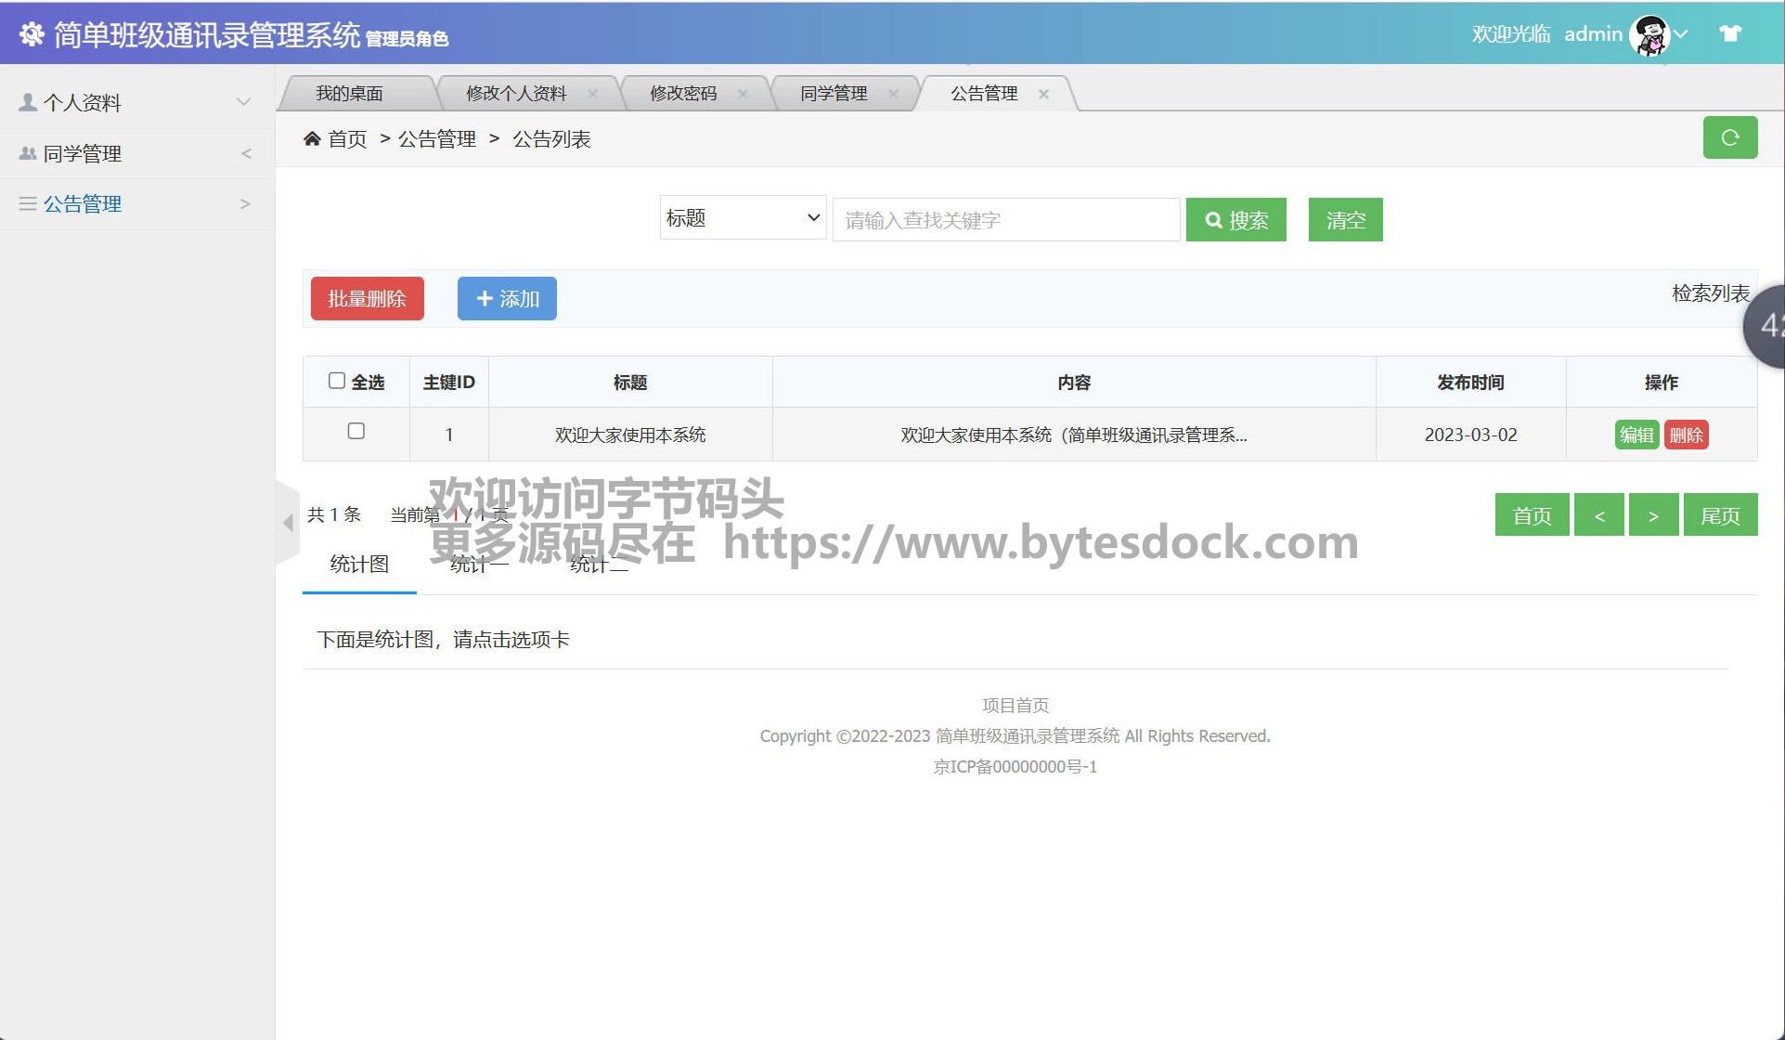Image resolution: width=1785 pixels, height=1040 pixels.
Task: Click the admin avatar picture
Action: (1649, 35)
